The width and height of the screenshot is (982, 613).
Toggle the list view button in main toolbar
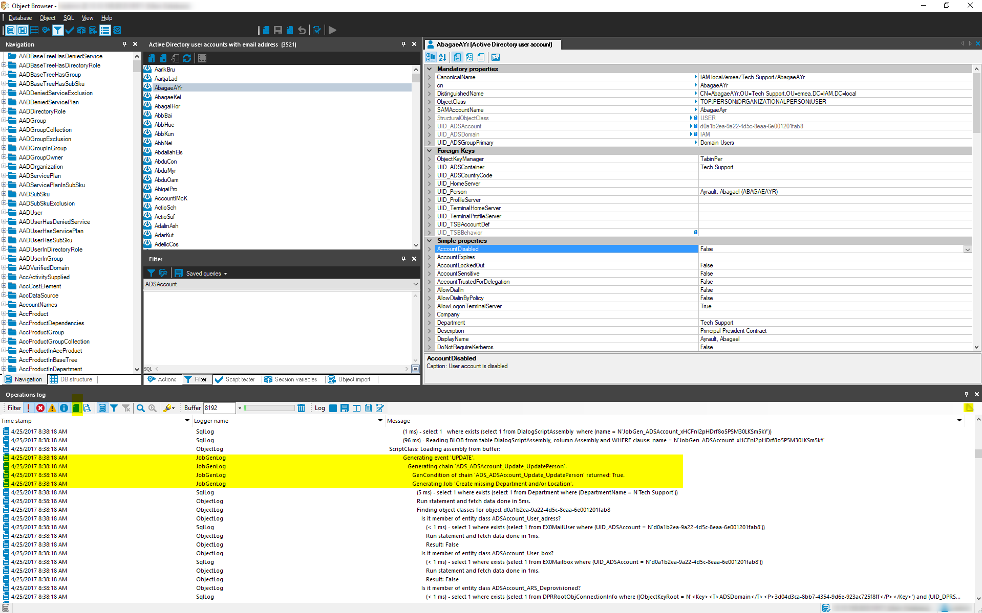pos(105,30)
